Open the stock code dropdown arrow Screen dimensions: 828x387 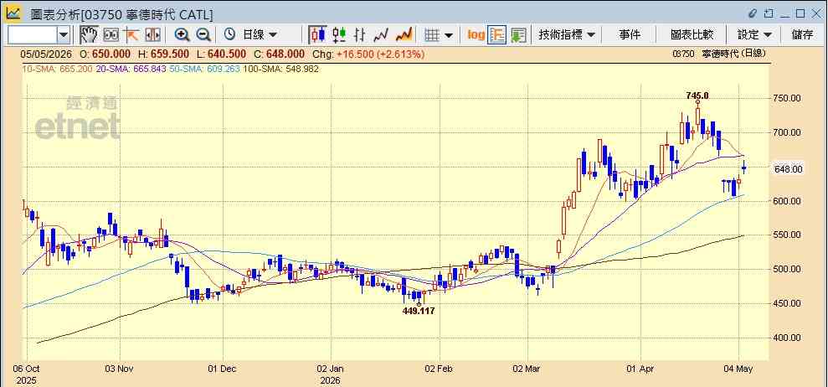(x=64, y=35)
